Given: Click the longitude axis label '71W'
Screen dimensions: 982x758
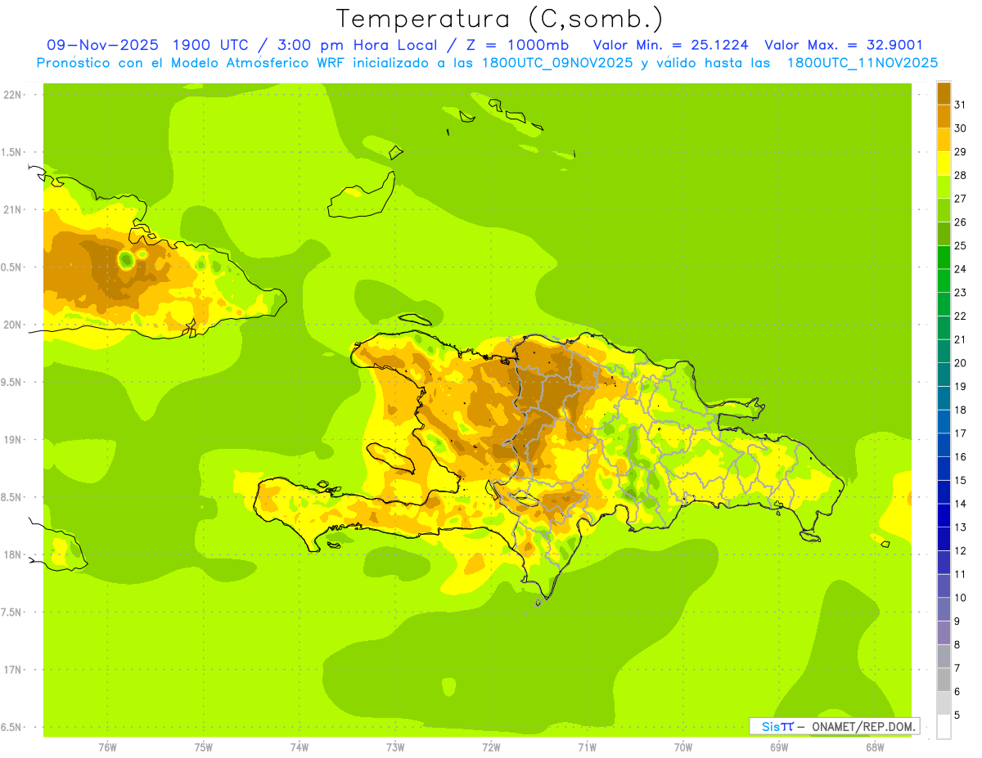Looking at the screenshot, I should coord(587,747).
